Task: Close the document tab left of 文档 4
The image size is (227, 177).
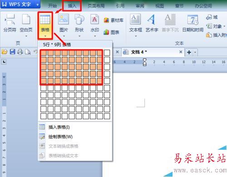Action: tap(117, 52)
